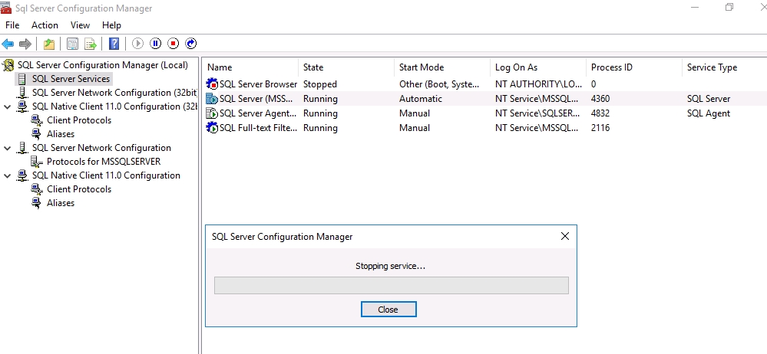The width and height of the screenshot is (767, 354).
Task: Click the Automatic start mode cell
Action: pyautogui.click(x=420, y=99)
